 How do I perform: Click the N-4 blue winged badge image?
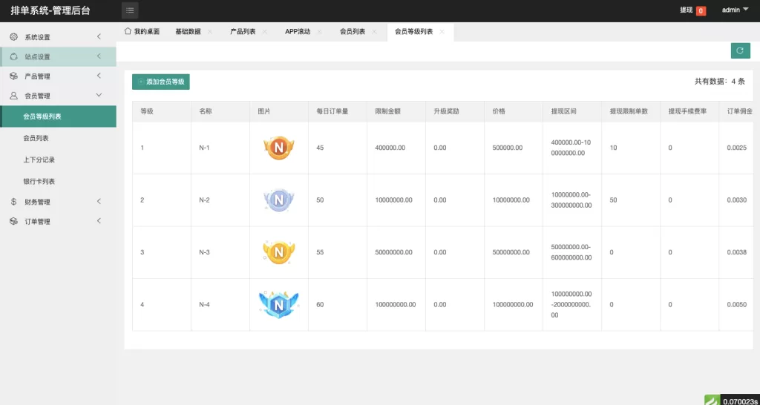click(279, 304)
